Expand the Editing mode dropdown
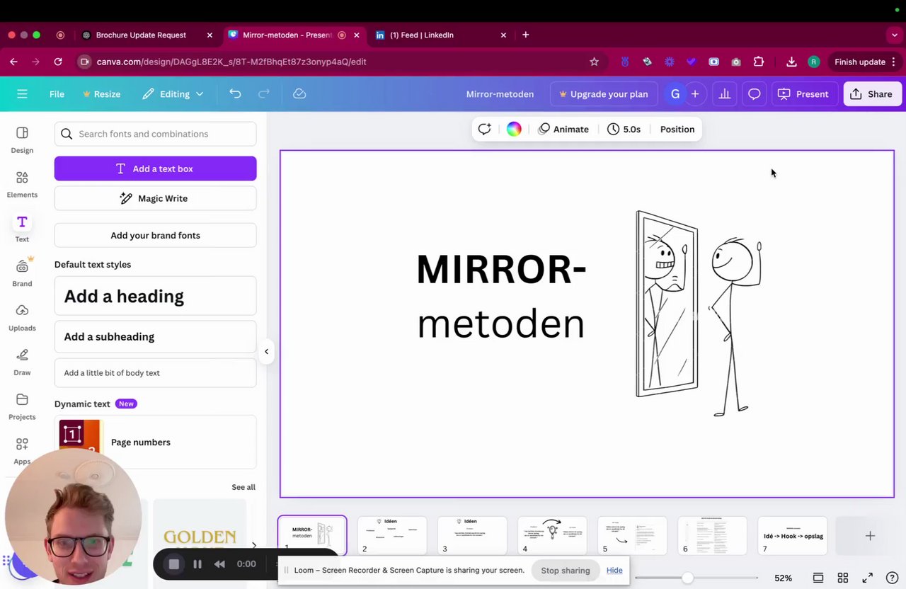The height and width of the screenshot is (589, 906). coord(173,94)
